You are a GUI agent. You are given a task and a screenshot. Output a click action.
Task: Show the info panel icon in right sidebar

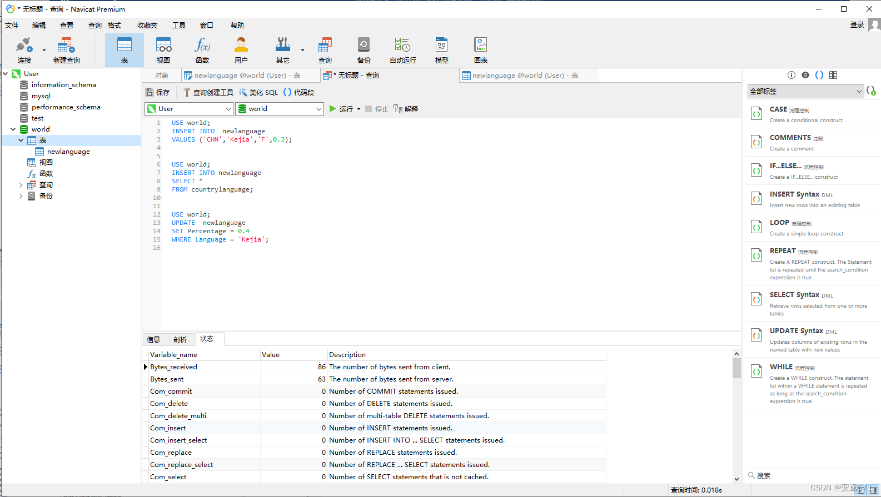coord(792,75)
